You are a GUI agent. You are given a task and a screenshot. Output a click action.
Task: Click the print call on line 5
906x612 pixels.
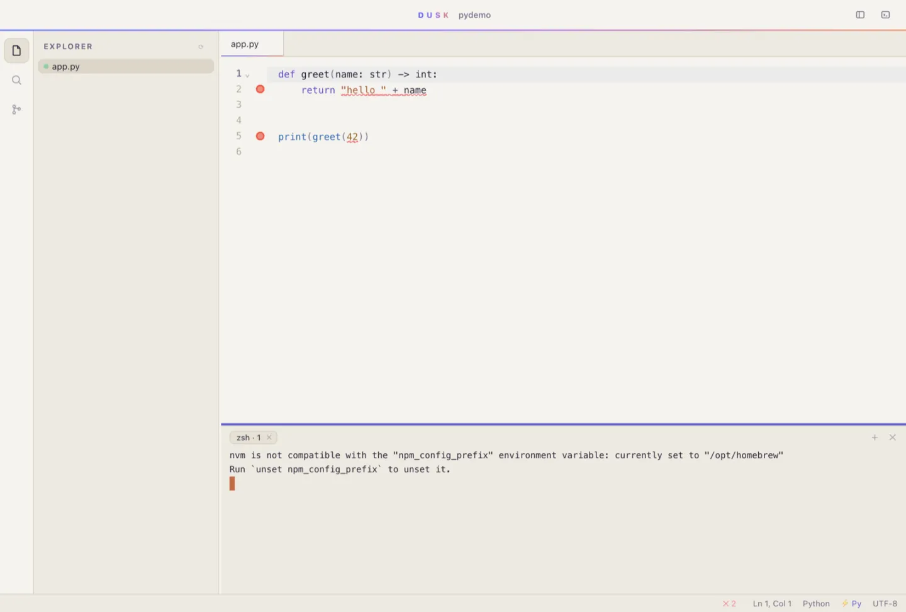[292, 137]
